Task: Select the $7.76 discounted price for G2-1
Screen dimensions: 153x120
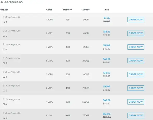Action: tap(107, 18)
